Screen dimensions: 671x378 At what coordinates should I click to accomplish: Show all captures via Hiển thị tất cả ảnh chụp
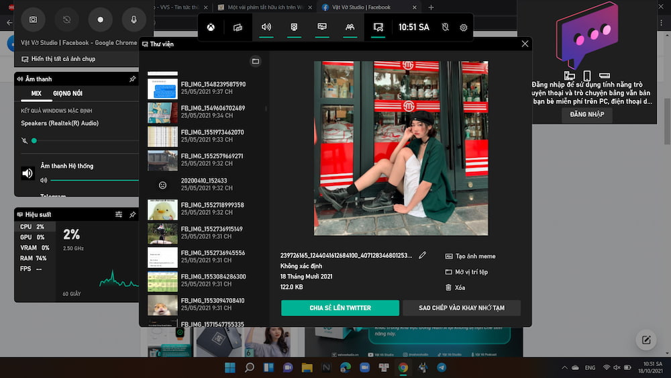click(58, 58)
